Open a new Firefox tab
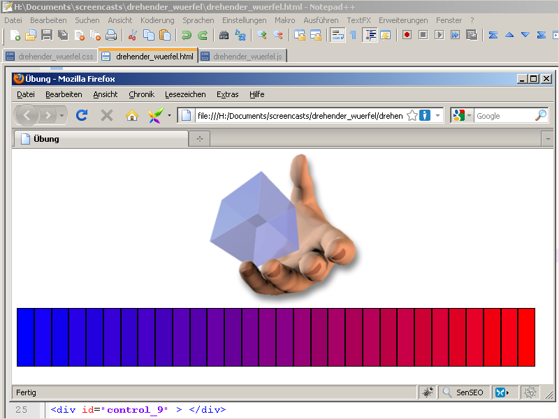The width and height of the screenshot is (559, 419). click(x=199, y=139)
